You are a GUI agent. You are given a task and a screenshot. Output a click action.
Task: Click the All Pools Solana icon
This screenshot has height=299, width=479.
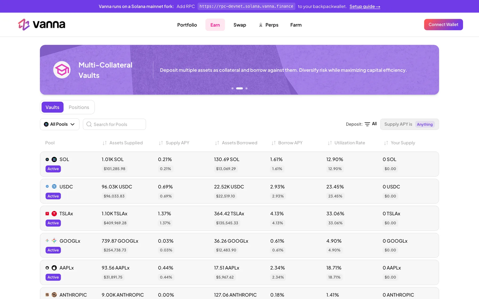pyautogui.click(x=46, y=124)
